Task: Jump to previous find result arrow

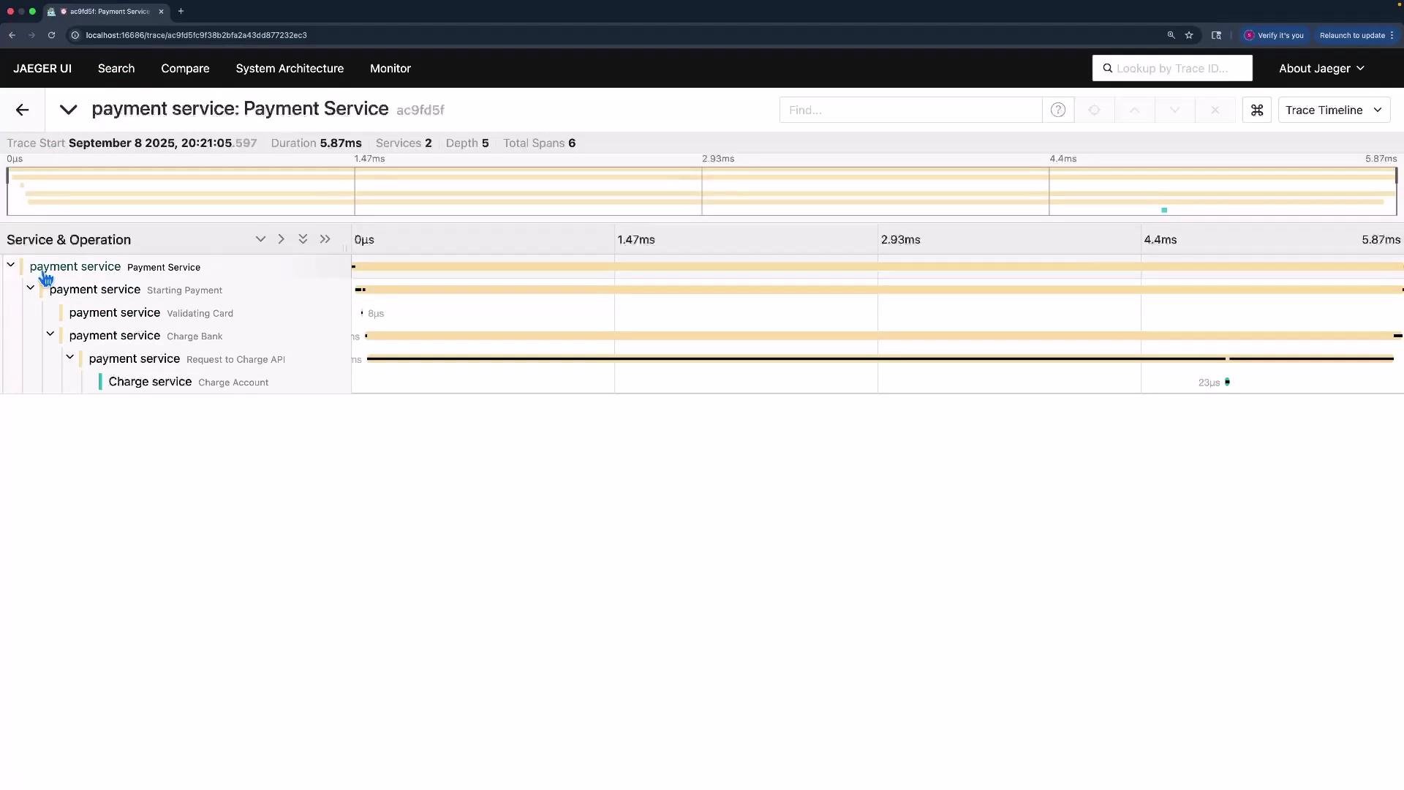Action: click(1135, 110)
